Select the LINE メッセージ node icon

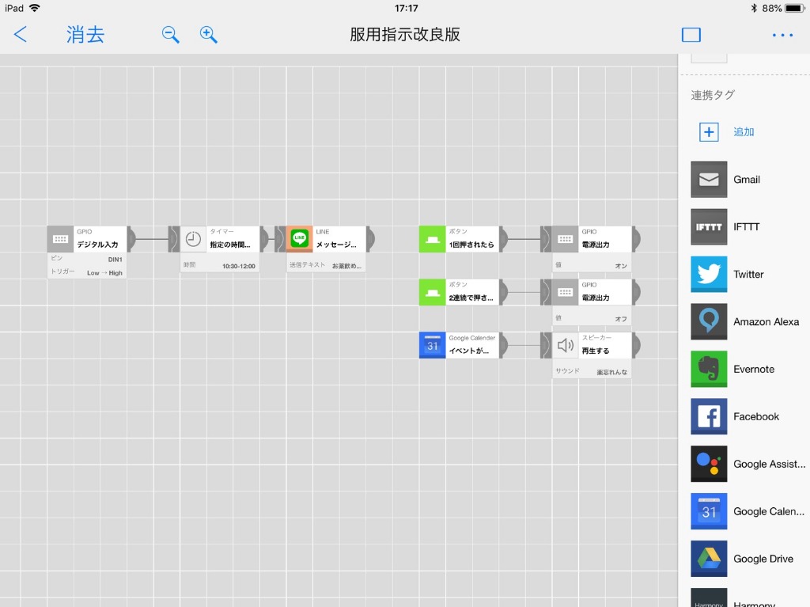[x=300, y=239]
